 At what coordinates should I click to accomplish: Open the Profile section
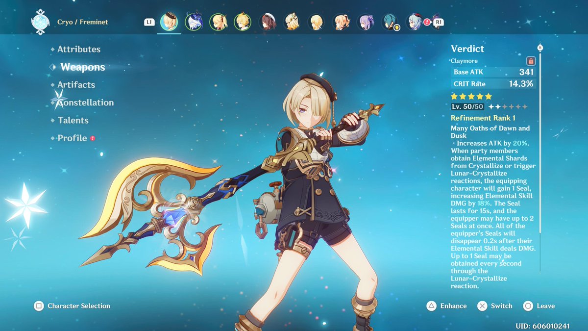tap(72, 138)
